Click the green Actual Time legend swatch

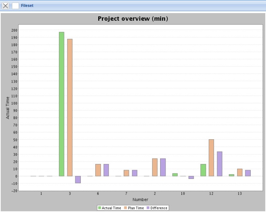[x=100, y=208]
